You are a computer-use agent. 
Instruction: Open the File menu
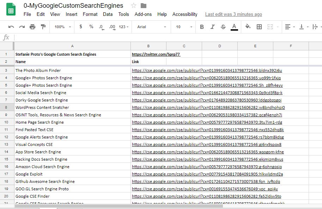point(27,14)
